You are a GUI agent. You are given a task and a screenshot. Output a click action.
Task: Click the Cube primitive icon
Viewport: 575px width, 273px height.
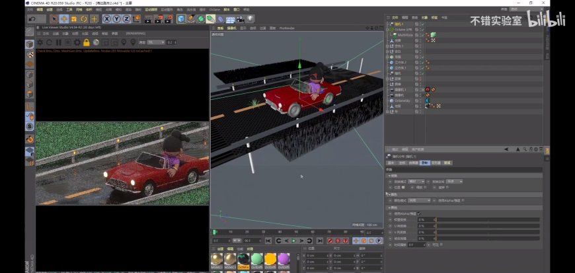point(181,19)
